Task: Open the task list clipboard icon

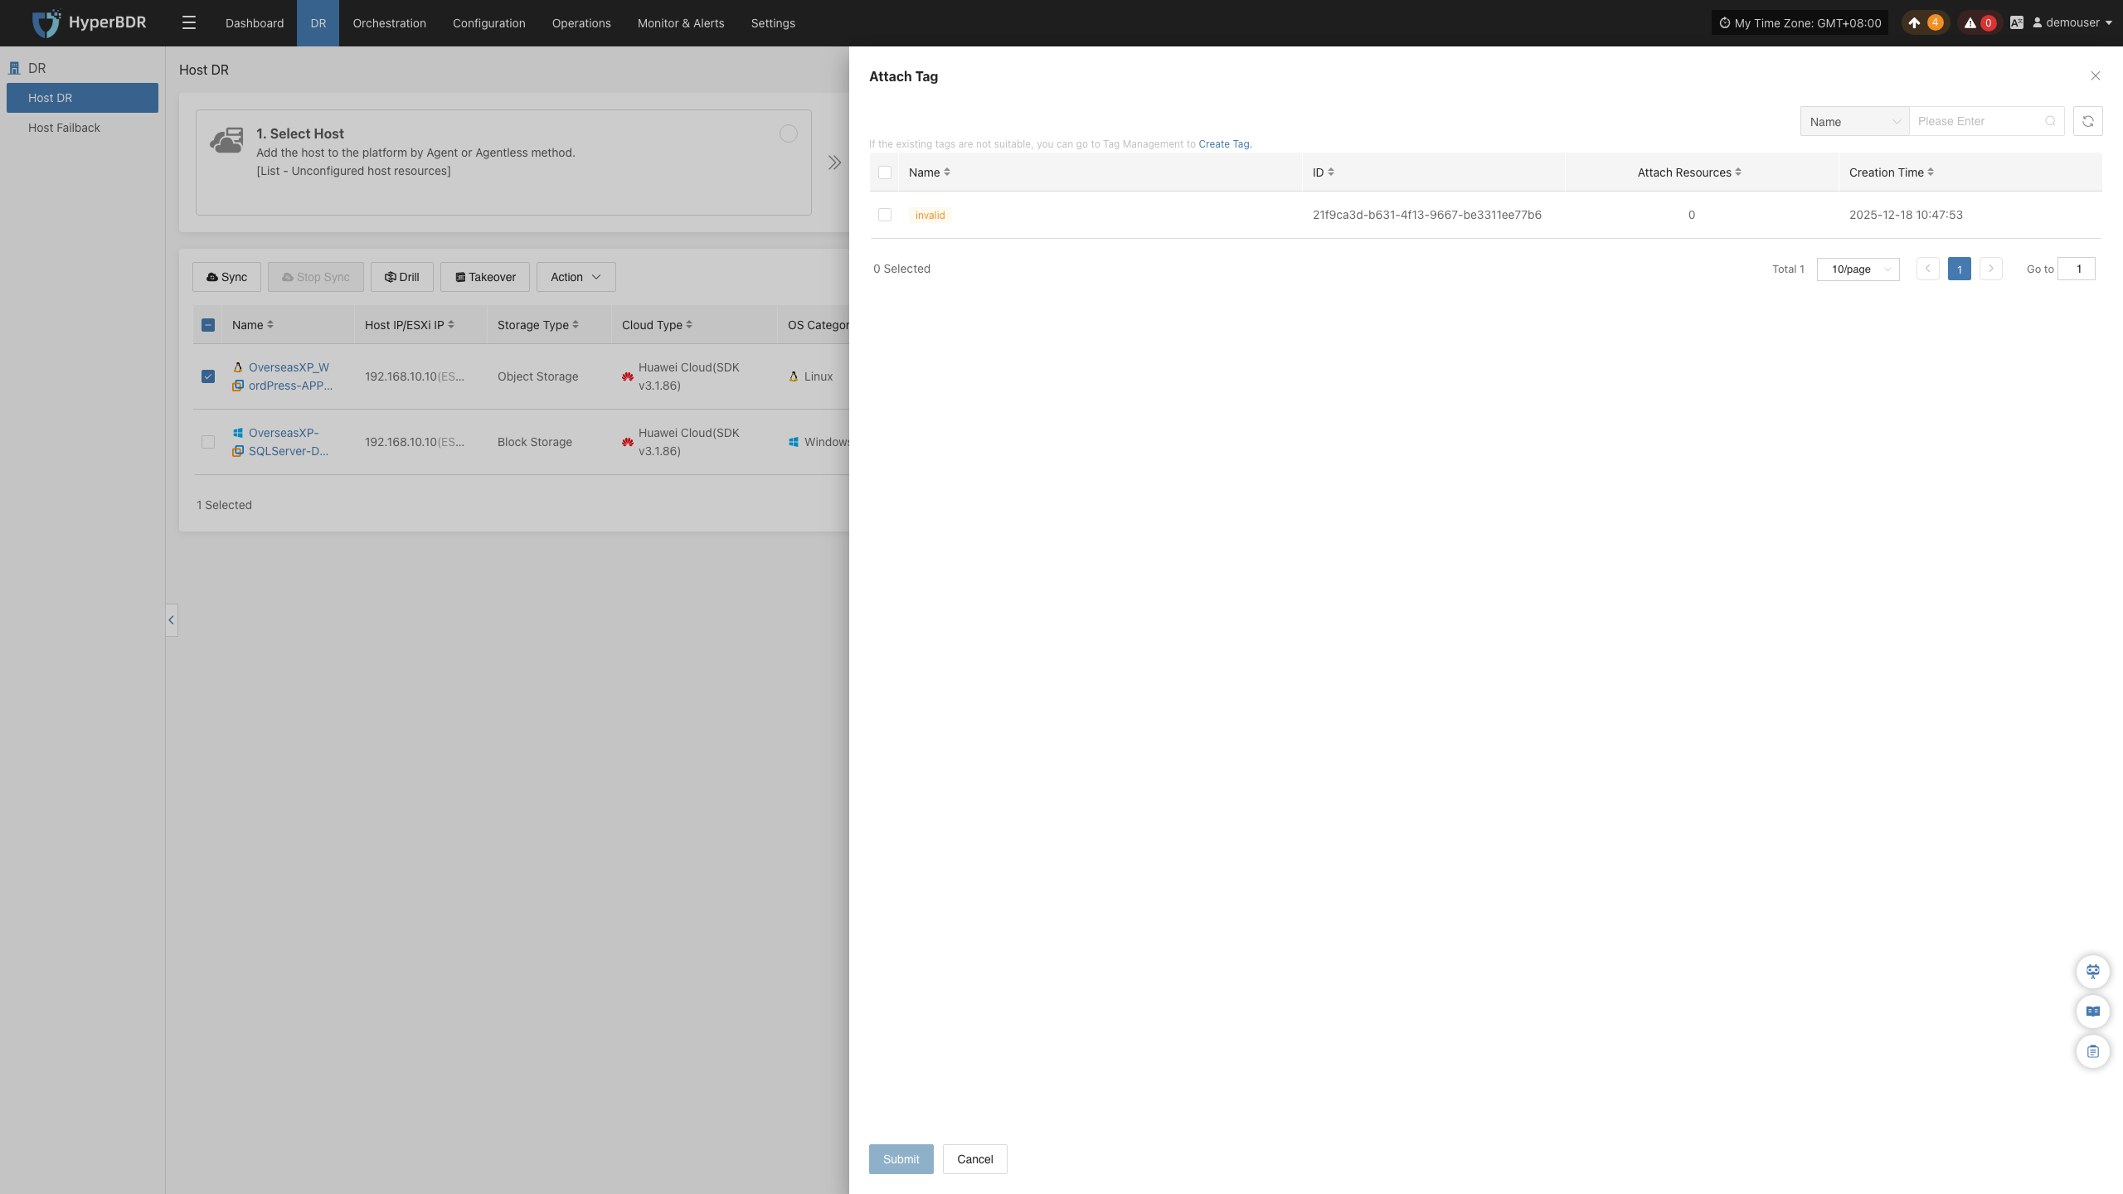Action: pos(2093,1051)
